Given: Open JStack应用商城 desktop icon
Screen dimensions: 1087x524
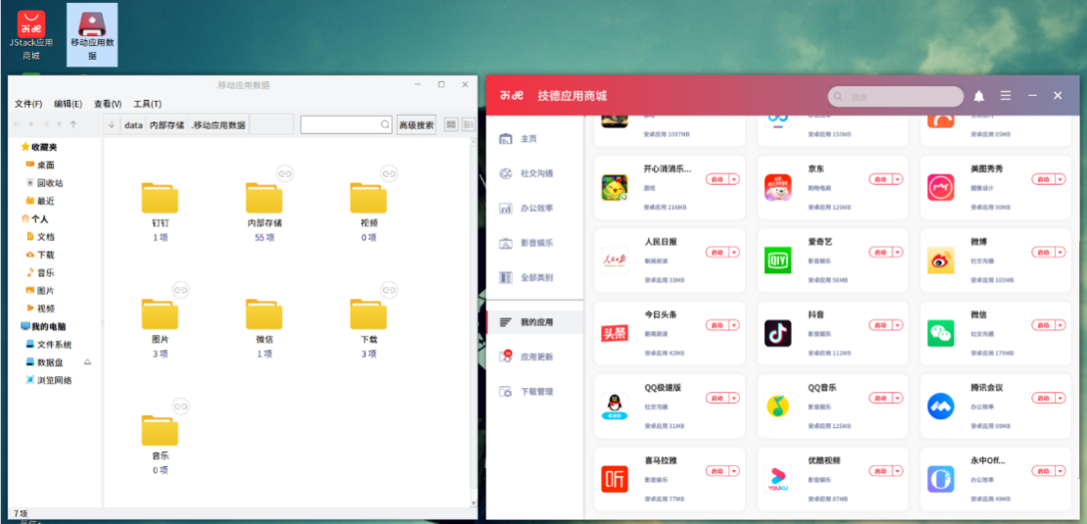Looking at the screenshot, I should click(x=31, y=36).
